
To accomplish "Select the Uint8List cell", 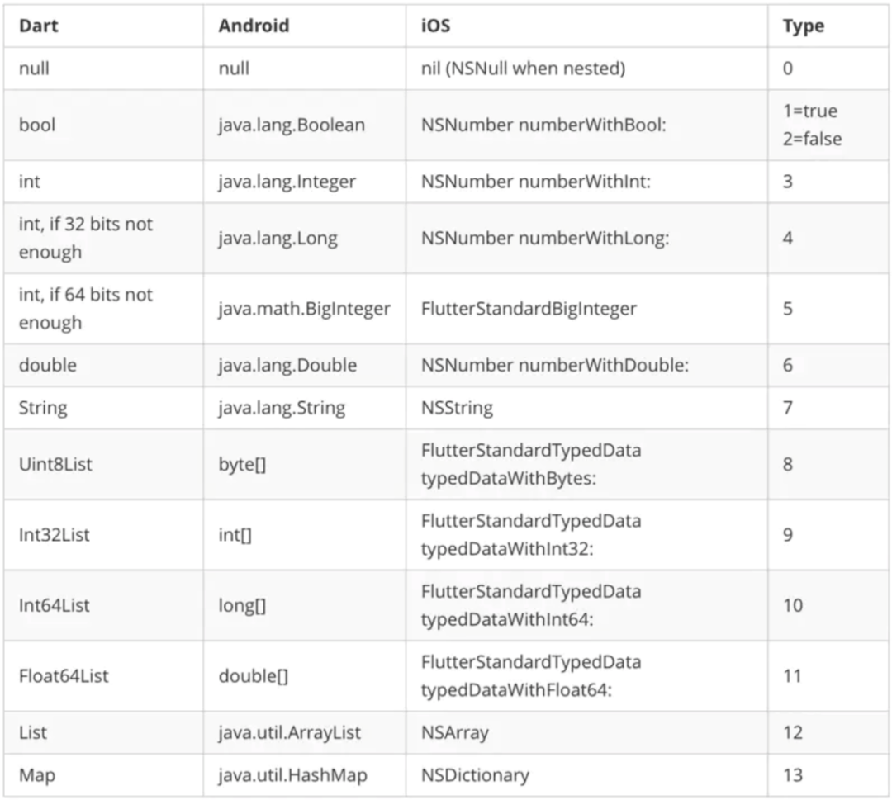I will 55,464.
